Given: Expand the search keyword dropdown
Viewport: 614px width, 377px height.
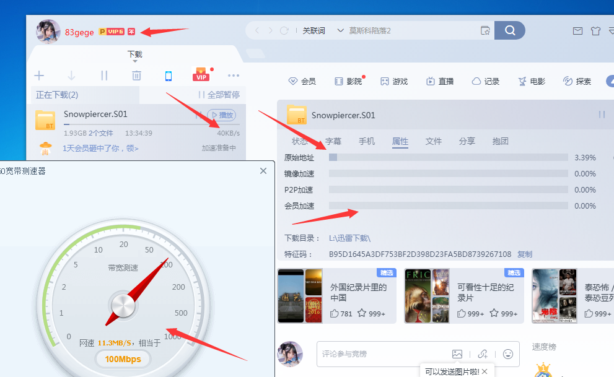Looking at the screenshot, I should (x=340, y=30).
